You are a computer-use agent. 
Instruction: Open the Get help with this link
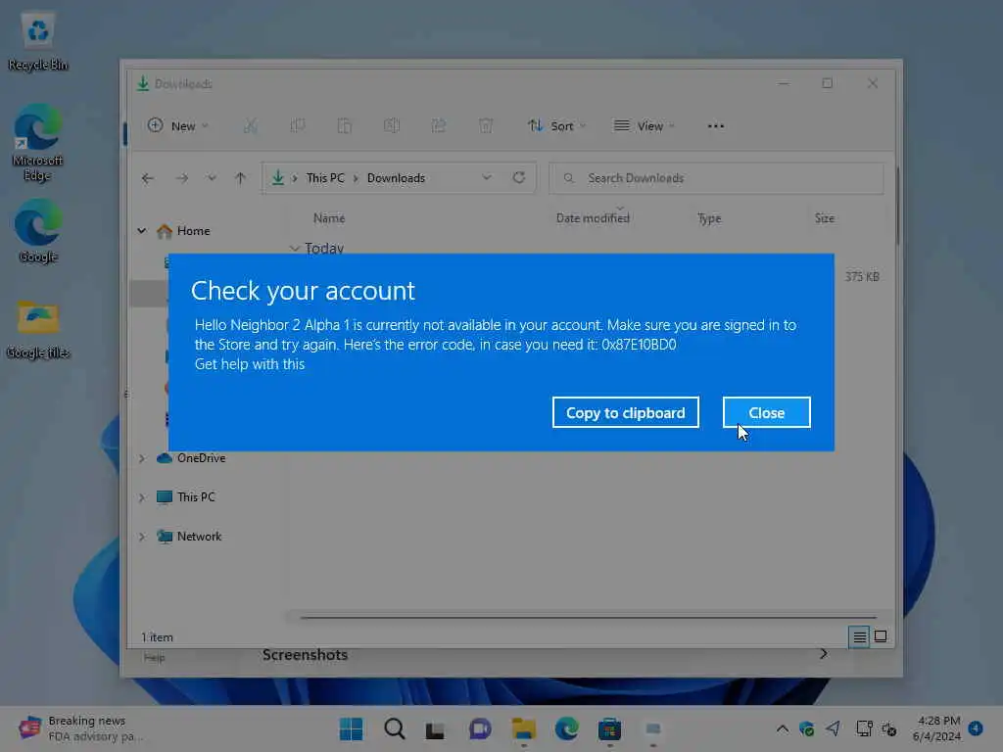coord(250,364)
